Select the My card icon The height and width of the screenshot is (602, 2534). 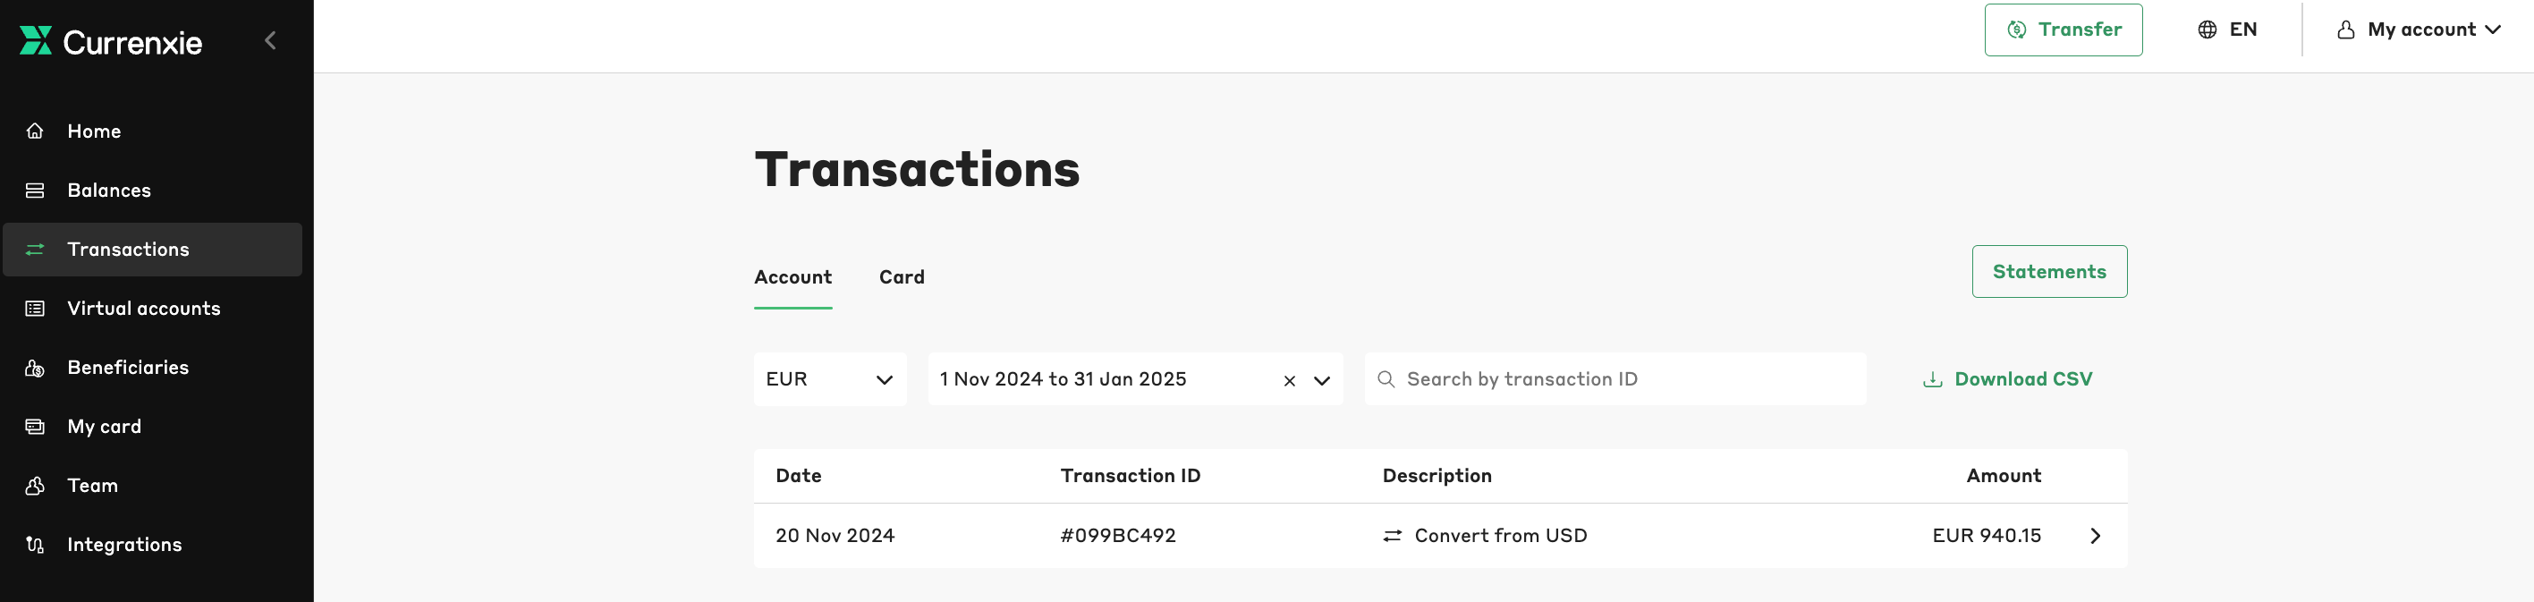36,426
